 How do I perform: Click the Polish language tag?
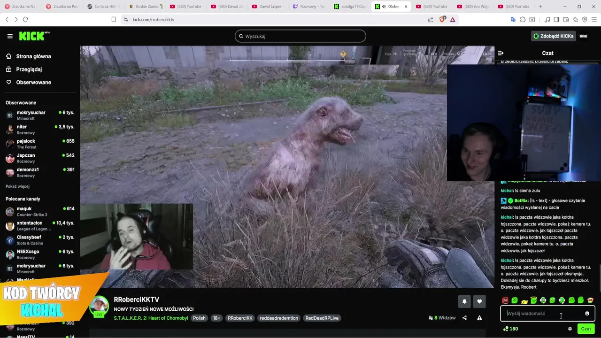199,318
